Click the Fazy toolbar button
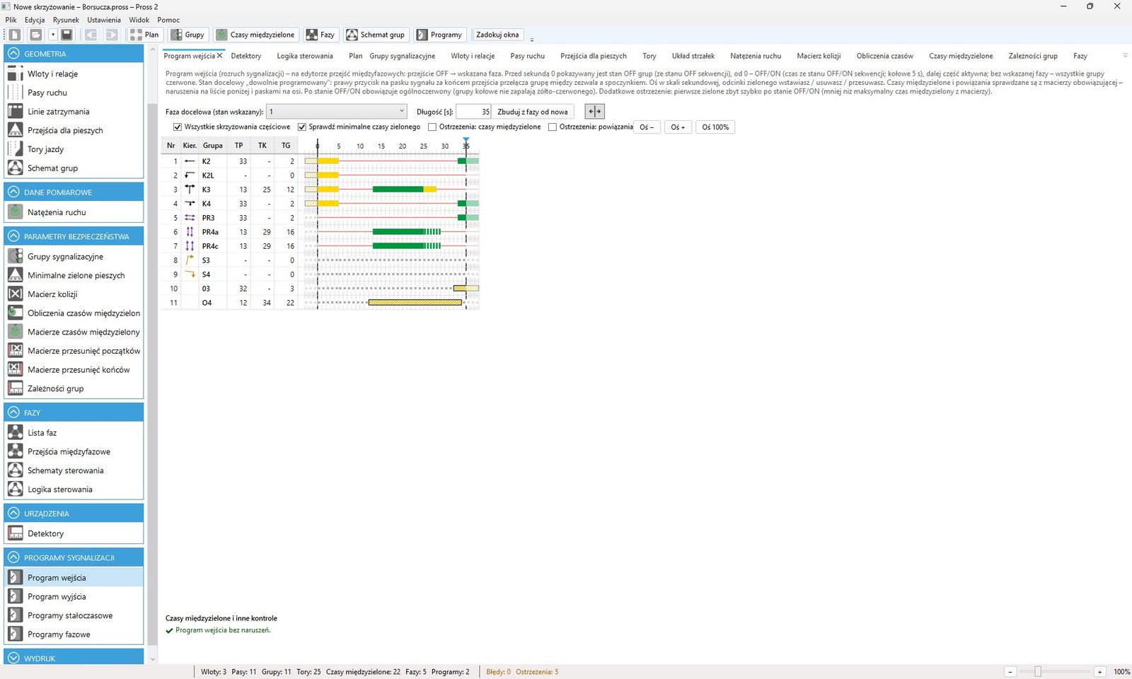The width and height of the screenshot is (1132, 679). (x=320, y=35)
